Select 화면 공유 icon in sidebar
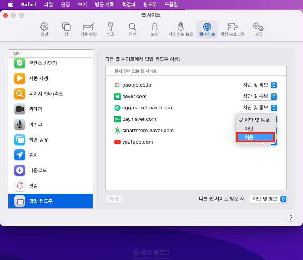The height and width of the screenshot is (260, 303). (x=20, y=140)
